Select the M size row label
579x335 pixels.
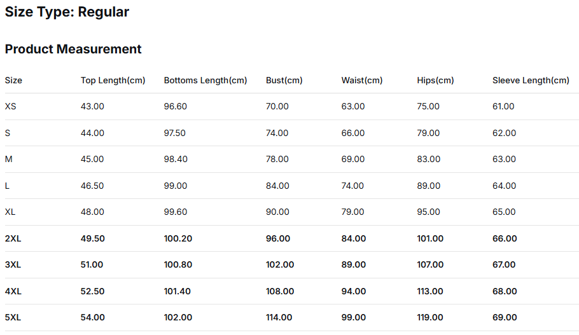(x=9, y=160)
